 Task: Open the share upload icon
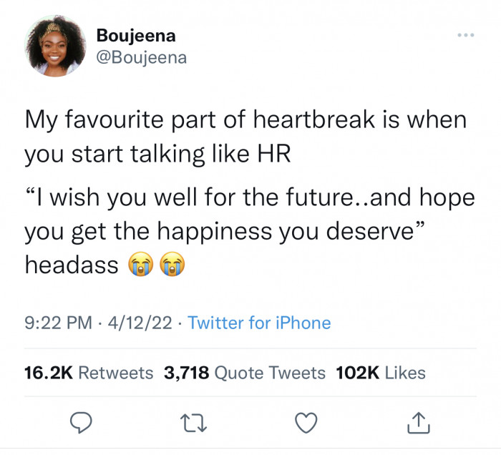[x=419, y=422]
